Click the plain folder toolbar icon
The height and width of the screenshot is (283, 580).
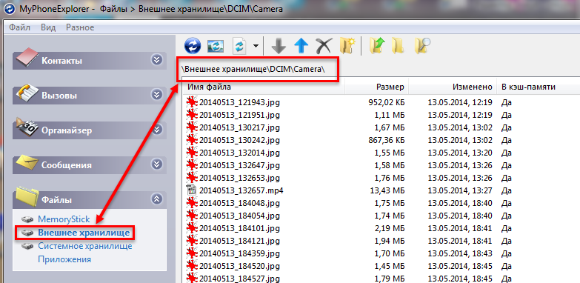(x=399, y=46)
